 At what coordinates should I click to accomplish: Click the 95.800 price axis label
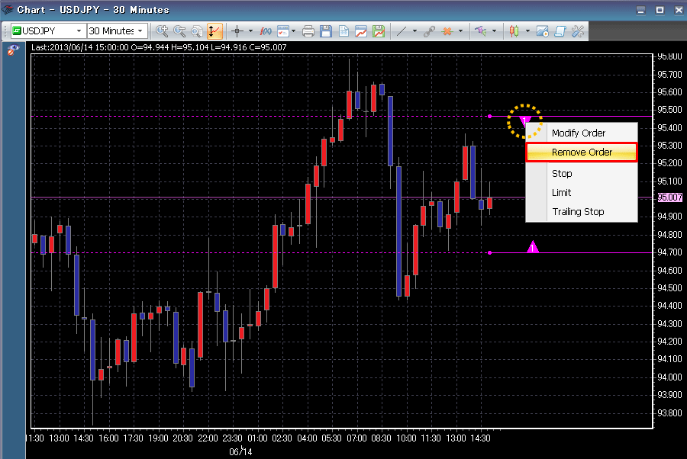click(669, 56)
